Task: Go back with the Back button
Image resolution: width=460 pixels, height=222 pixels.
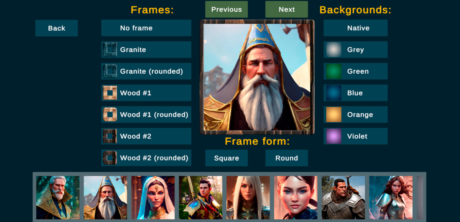Action: 56,28
